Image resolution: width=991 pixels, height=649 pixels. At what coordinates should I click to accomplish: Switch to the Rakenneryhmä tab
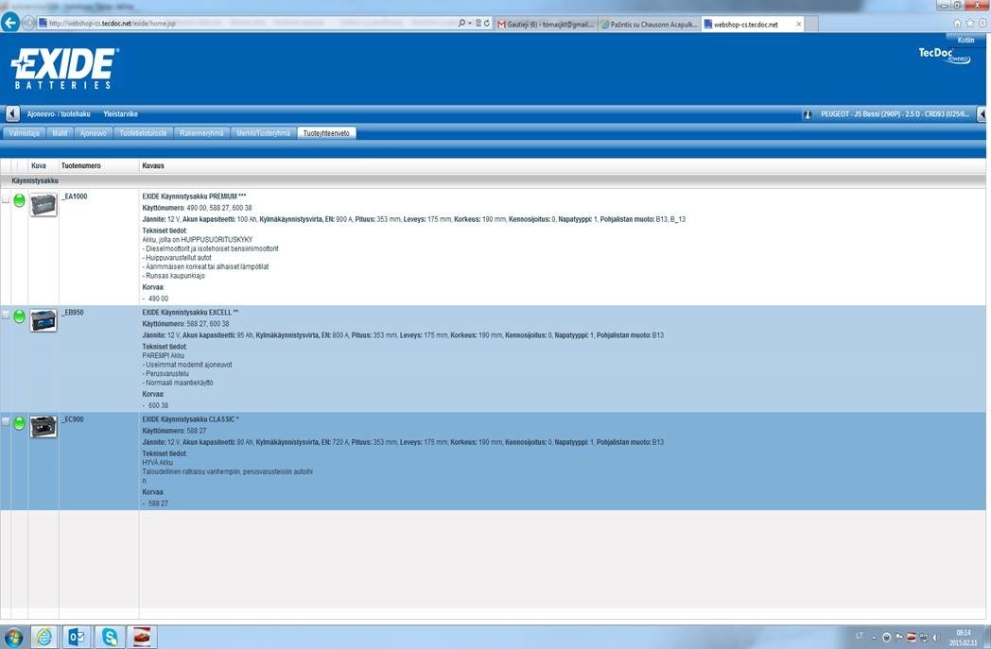pos(201,133)
